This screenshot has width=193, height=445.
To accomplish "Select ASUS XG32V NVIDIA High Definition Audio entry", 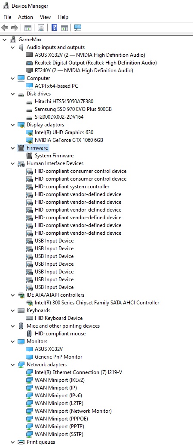I will coord(90,55).
